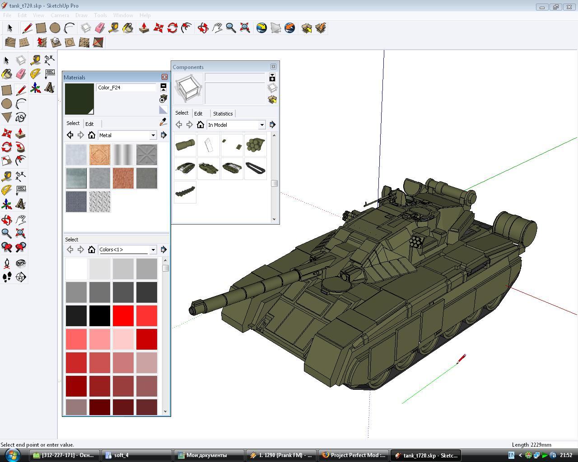Click the Zoom Extents tool in top toolbar
This screenshot has width=578, height=462.
point(245,28)
